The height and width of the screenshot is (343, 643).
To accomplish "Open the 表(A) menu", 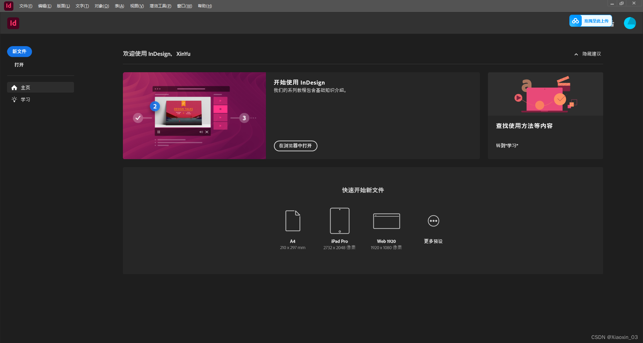I will 119,6.
